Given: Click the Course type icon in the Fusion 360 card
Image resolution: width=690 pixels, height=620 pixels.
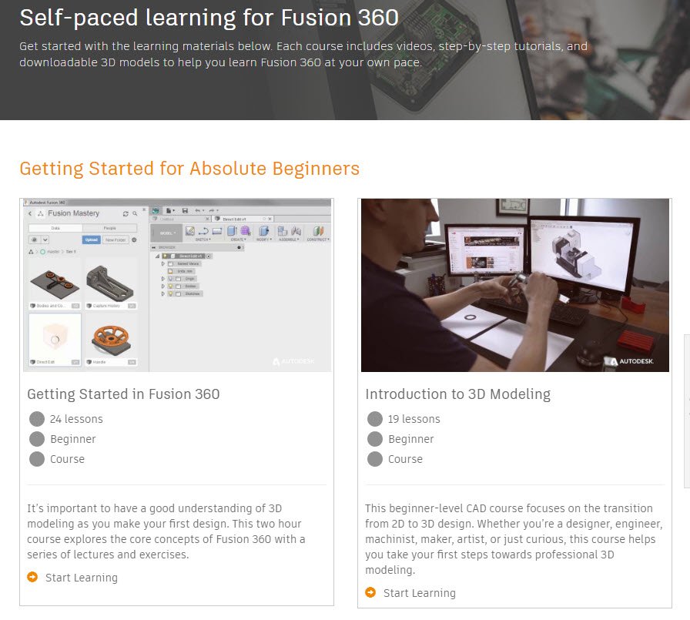Looking at the screenshot, I should (37, 459).
